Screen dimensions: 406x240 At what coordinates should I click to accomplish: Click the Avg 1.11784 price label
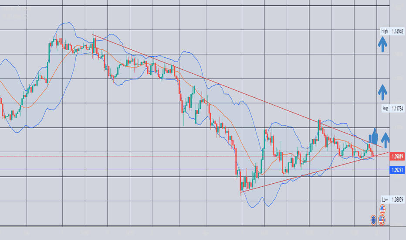393,108
